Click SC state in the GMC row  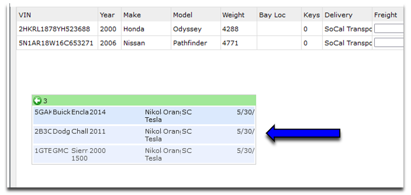click(187, 151)
